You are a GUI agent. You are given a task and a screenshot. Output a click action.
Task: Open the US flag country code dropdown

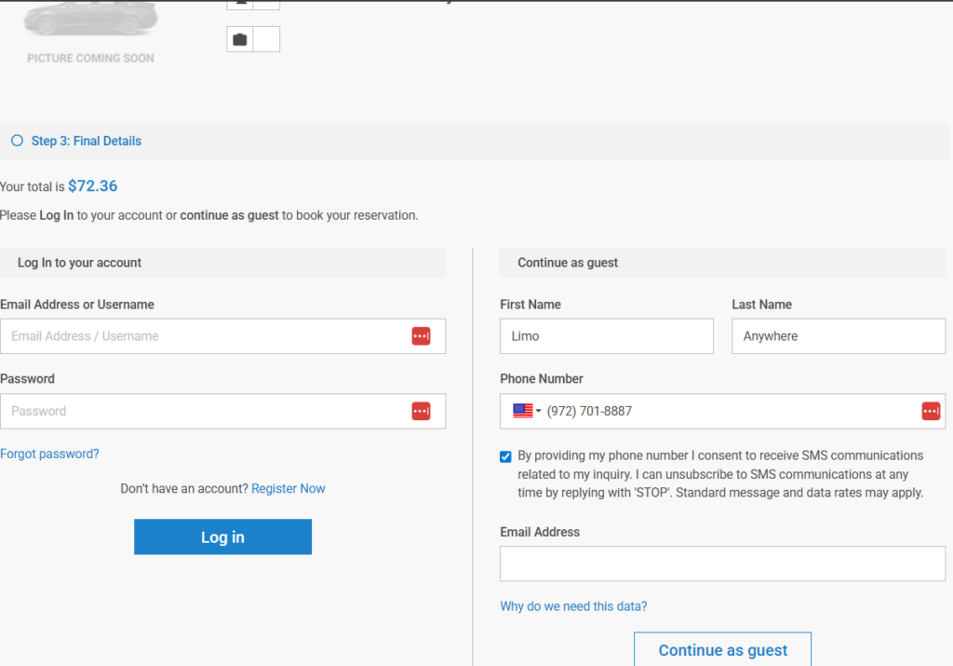pyautogui.click(x=527, y=411)
